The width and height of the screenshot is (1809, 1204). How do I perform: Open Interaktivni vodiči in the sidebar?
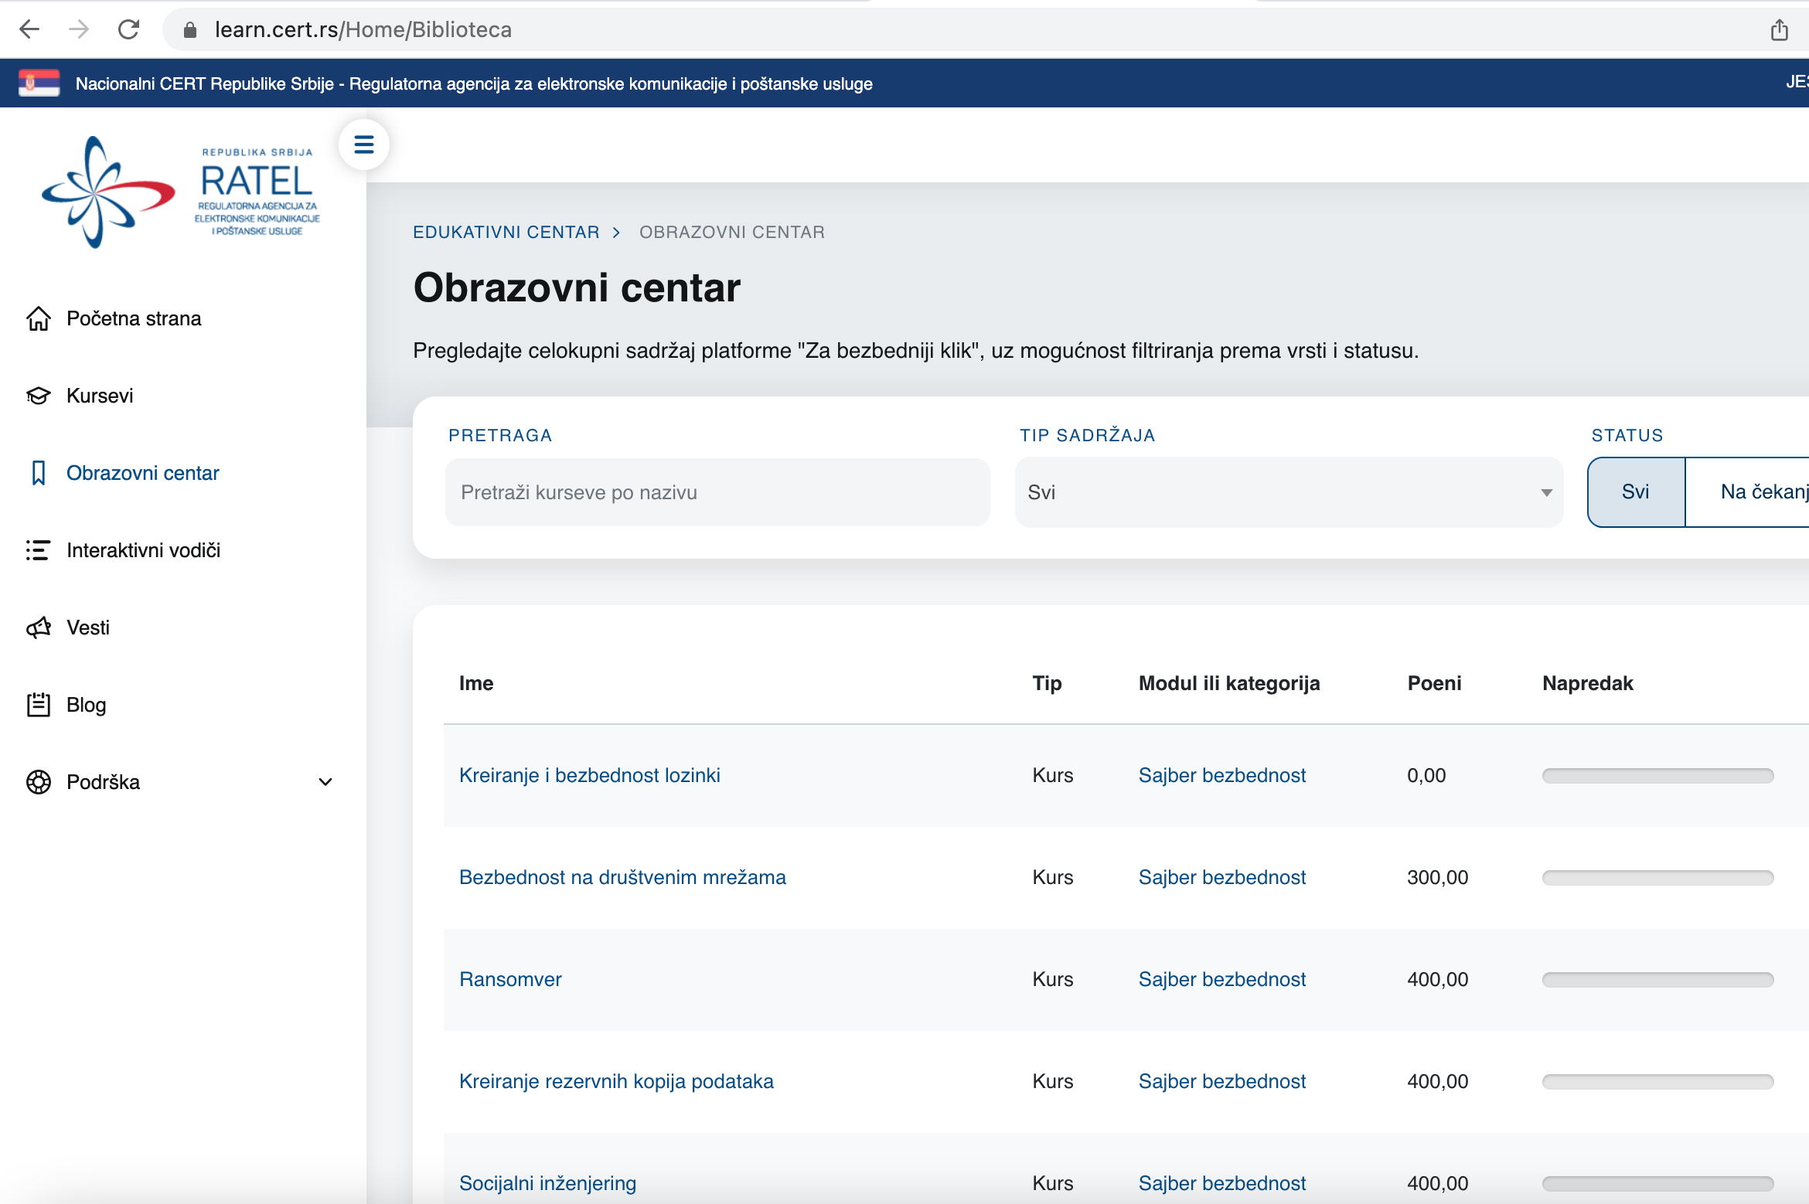144,550
